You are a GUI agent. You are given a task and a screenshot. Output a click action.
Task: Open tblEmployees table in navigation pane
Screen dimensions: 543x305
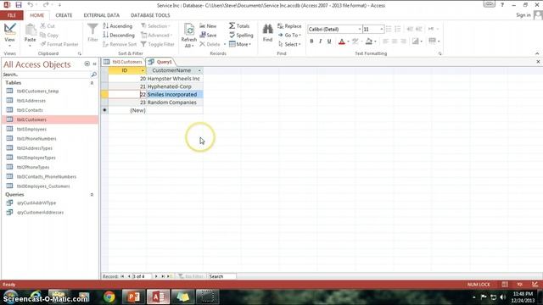click(x=31, y=129)
